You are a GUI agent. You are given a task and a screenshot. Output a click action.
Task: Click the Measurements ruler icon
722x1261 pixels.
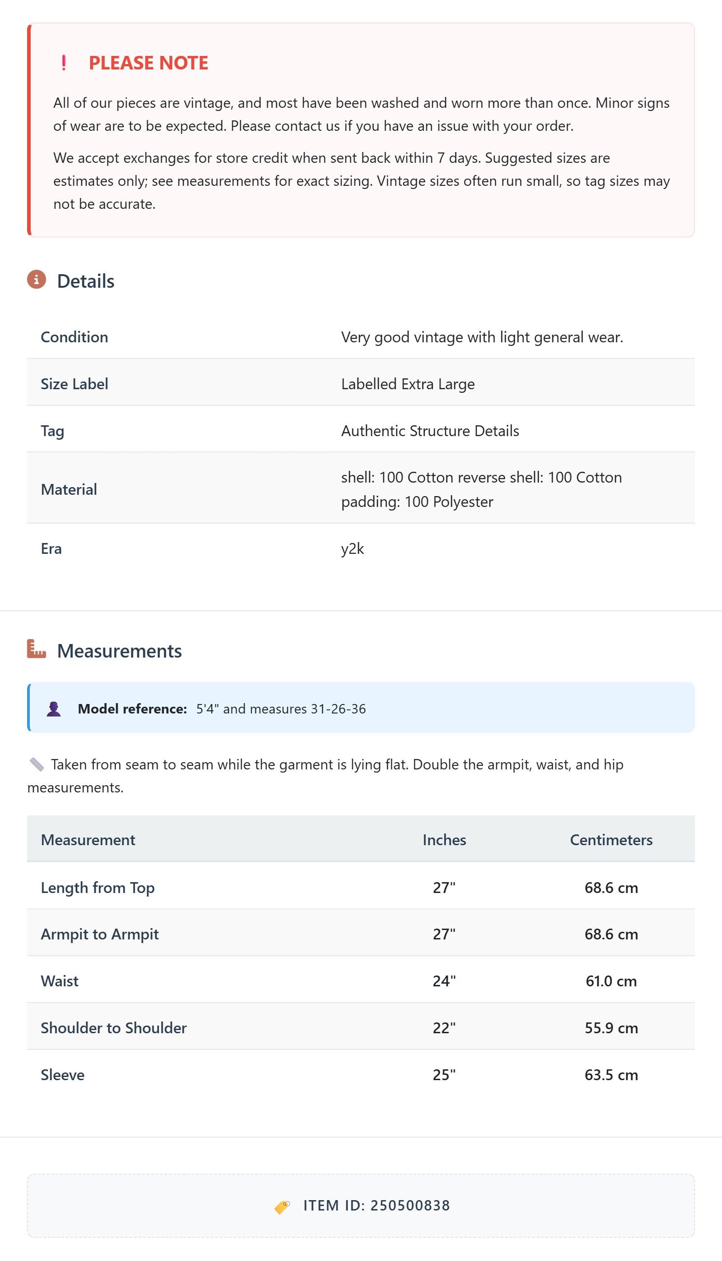pyautogui.click(x=36, y=649)
